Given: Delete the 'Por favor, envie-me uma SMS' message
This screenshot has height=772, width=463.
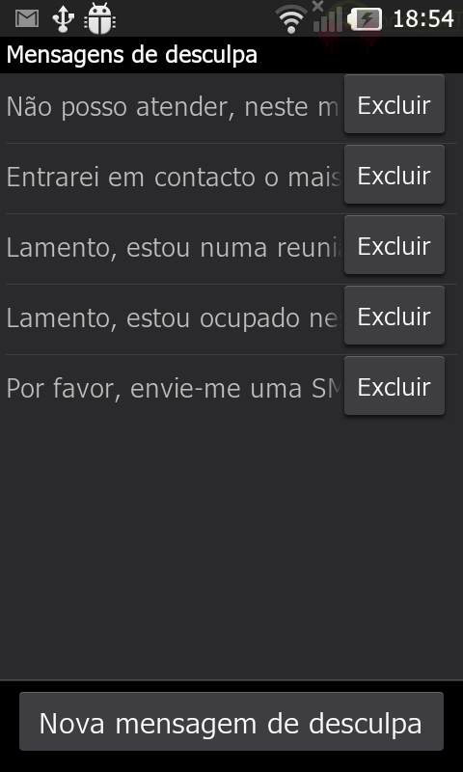Looking at the screenshot, I should [395, 386].
